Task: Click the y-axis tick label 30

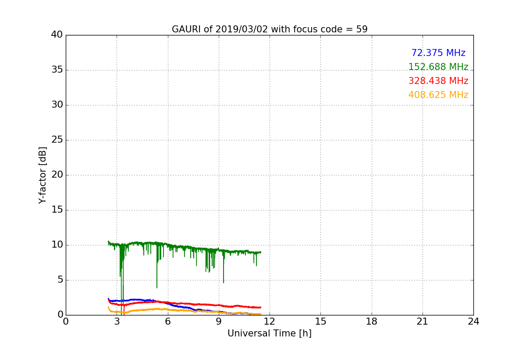Action: [57, 105]
